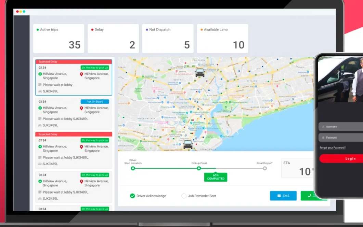Screen dimensions: 363x227
Task: Toggle the Job Reminder Sent checkbox
Action: click(x=184, y=196)
